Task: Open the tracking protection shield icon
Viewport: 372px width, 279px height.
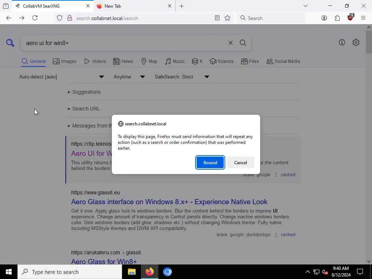Action: click(60, 18)
